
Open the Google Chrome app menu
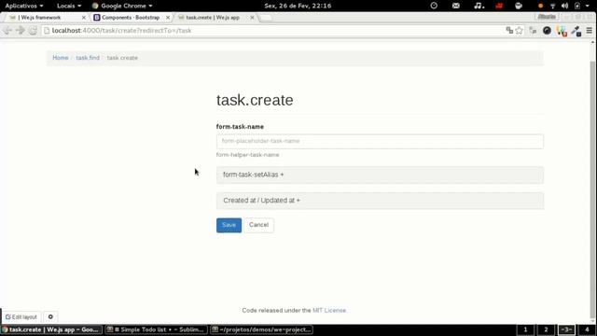[122, 6]
